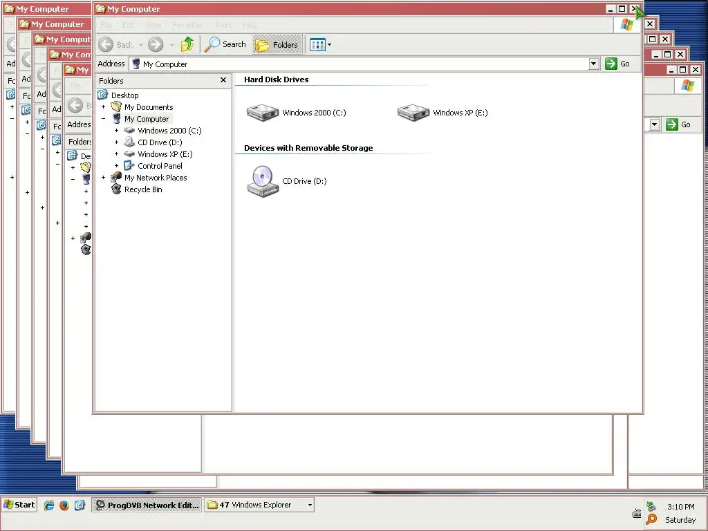Screen dimensions: 708x531
Task: Select Recycle Bin in the folder tree
Action: coord(143,189)
